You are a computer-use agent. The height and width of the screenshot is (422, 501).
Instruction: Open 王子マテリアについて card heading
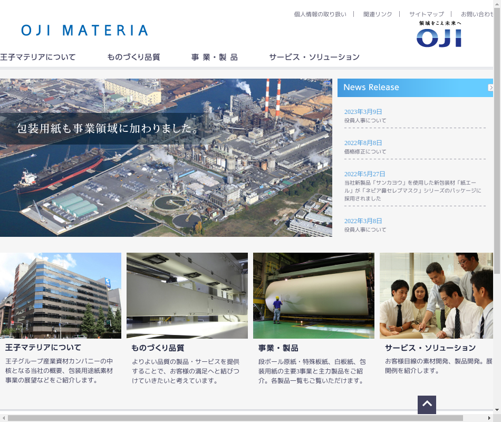[x=43, y=348]
